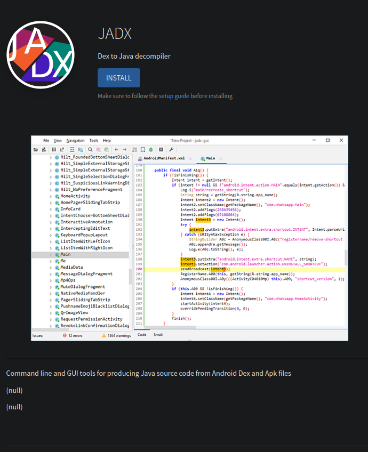This screenshot has width=368, height=452.
Task: Click the green bug debugger icon
Action: pos(151,150)
